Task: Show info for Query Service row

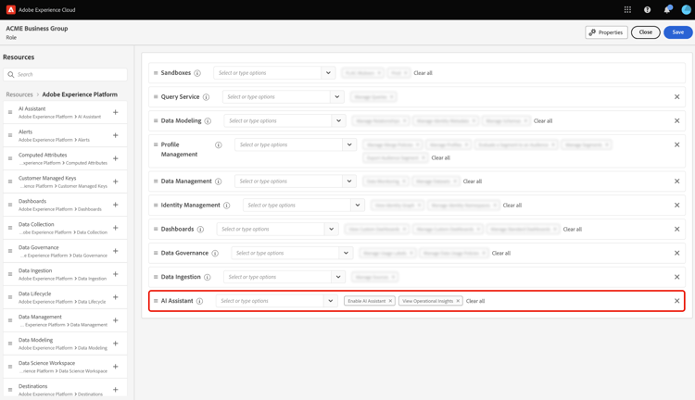Action: tap(206, 97)
